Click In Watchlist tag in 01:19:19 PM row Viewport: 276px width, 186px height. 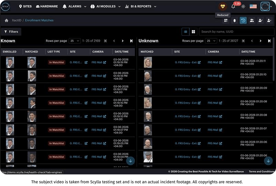[56, 62]
